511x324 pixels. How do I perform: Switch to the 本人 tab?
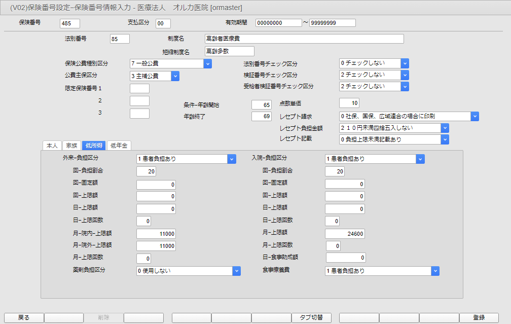[x=52, y=146]
